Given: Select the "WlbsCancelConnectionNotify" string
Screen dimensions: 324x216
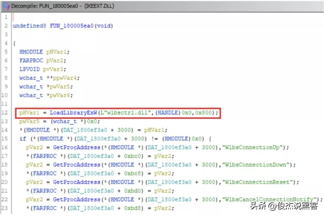Looking at the screenshot, I should [269, 199].
